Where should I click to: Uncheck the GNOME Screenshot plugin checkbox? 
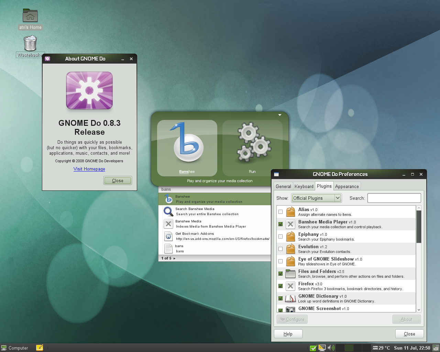click(280, 310)
